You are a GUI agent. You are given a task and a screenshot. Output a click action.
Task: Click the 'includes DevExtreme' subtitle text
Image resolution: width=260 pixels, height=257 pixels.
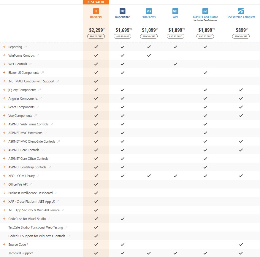[x=205, y=20]
